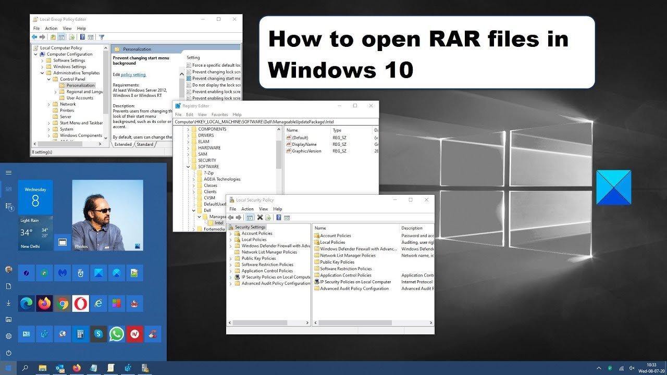Click Forward arrow in Local Group Policy Editor toolbar

42,37
